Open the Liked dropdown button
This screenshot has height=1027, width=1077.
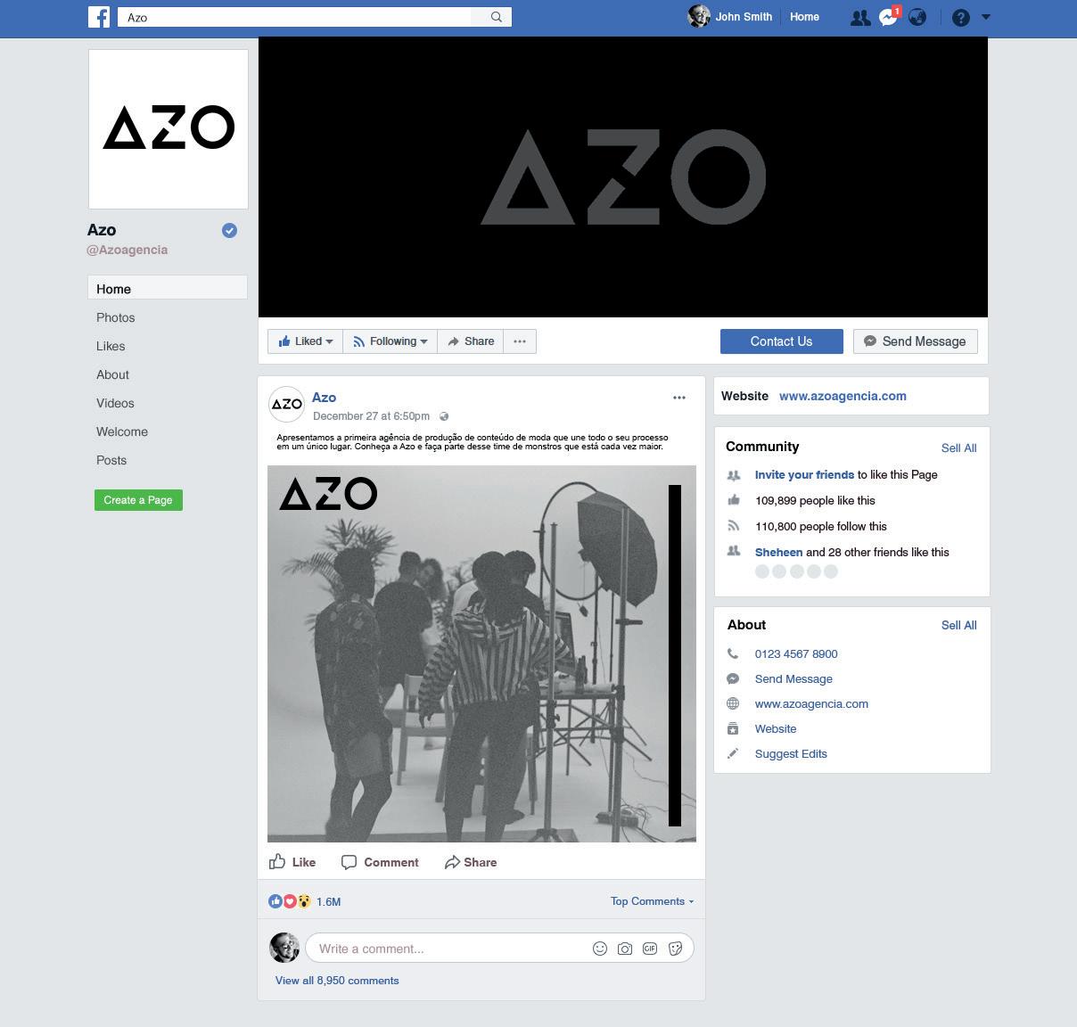[305, 341]
